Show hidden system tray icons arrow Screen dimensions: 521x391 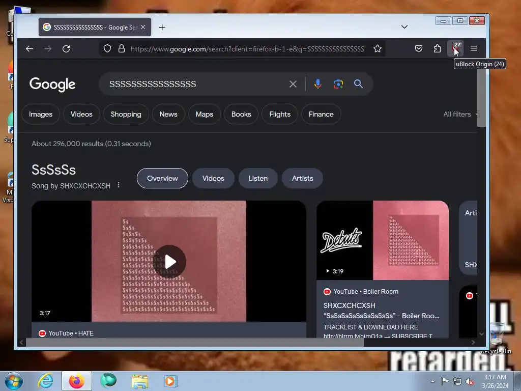[x=432, y=381]
